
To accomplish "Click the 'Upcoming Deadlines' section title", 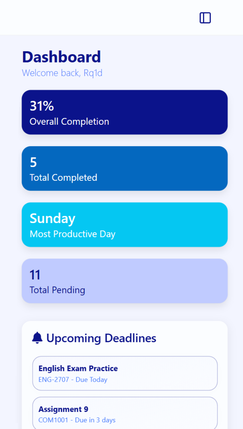I will [x=101, y=338].
